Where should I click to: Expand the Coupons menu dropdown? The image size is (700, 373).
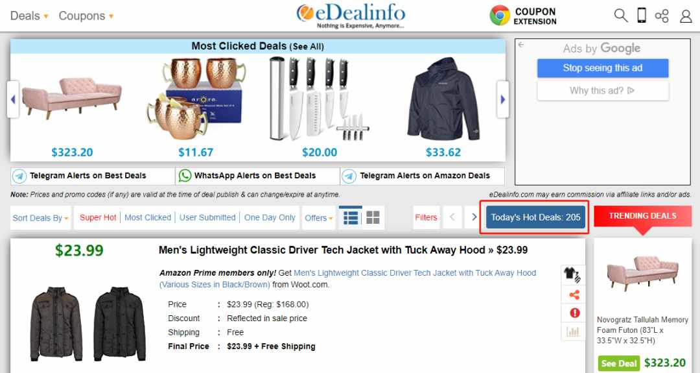pos(86,16)
